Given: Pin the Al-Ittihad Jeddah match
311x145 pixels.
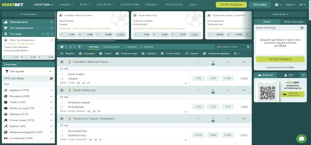Looking at the screenshot, I should tap(62, 102).
